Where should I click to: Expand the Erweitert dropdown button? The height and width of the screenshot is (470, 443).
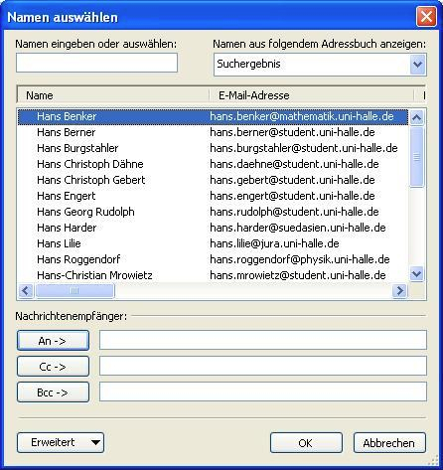pos(61,442)
